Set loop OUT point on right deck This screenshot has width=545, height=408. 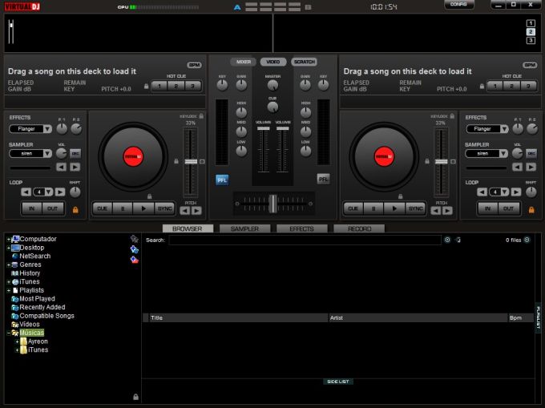pyautogui.click(x=508, y=208)
